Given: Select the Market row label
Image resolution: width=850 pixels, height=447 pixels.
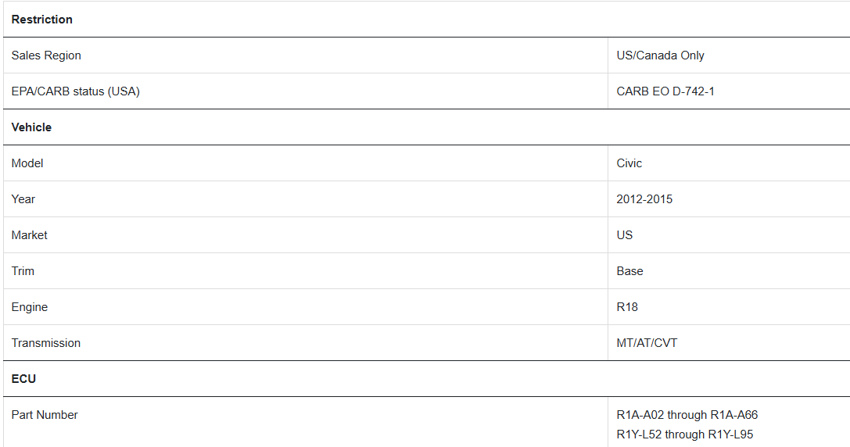Looking at the screenshot, I should click(x=29, y=235).
